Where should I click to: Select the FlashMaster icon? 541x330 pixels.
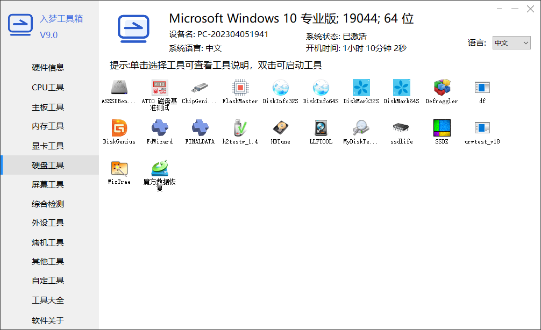tap(240, 89)
